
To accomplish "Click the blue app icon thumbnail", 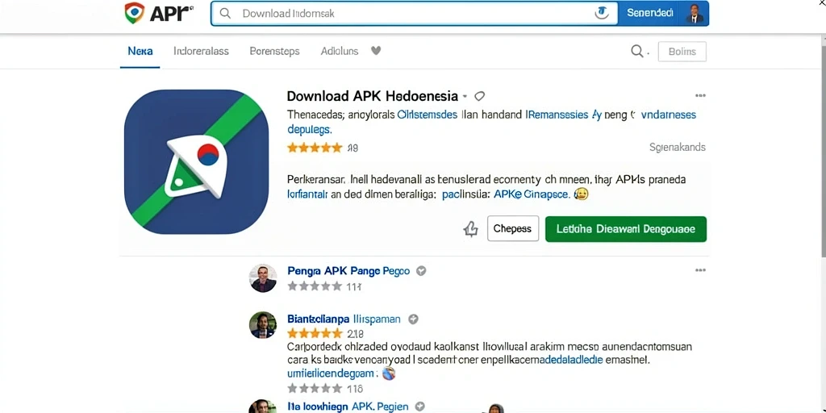I will coord(197,161).
